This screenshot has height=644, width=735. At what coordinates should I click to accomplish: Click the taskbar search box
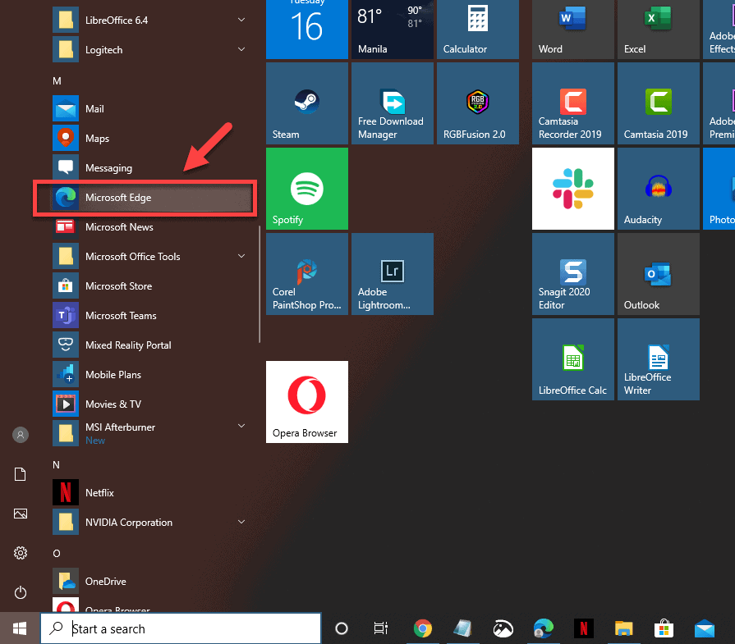(x=181, y=628)
